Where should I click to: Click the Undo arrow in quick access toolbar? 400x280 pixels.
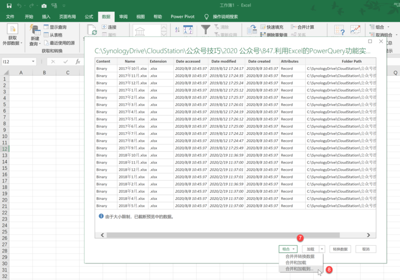pos(19,6)
